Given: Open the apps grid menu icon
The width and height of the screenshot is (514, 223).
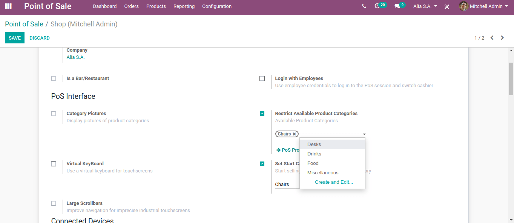Looking at the screenshot, I should point(8,6).
